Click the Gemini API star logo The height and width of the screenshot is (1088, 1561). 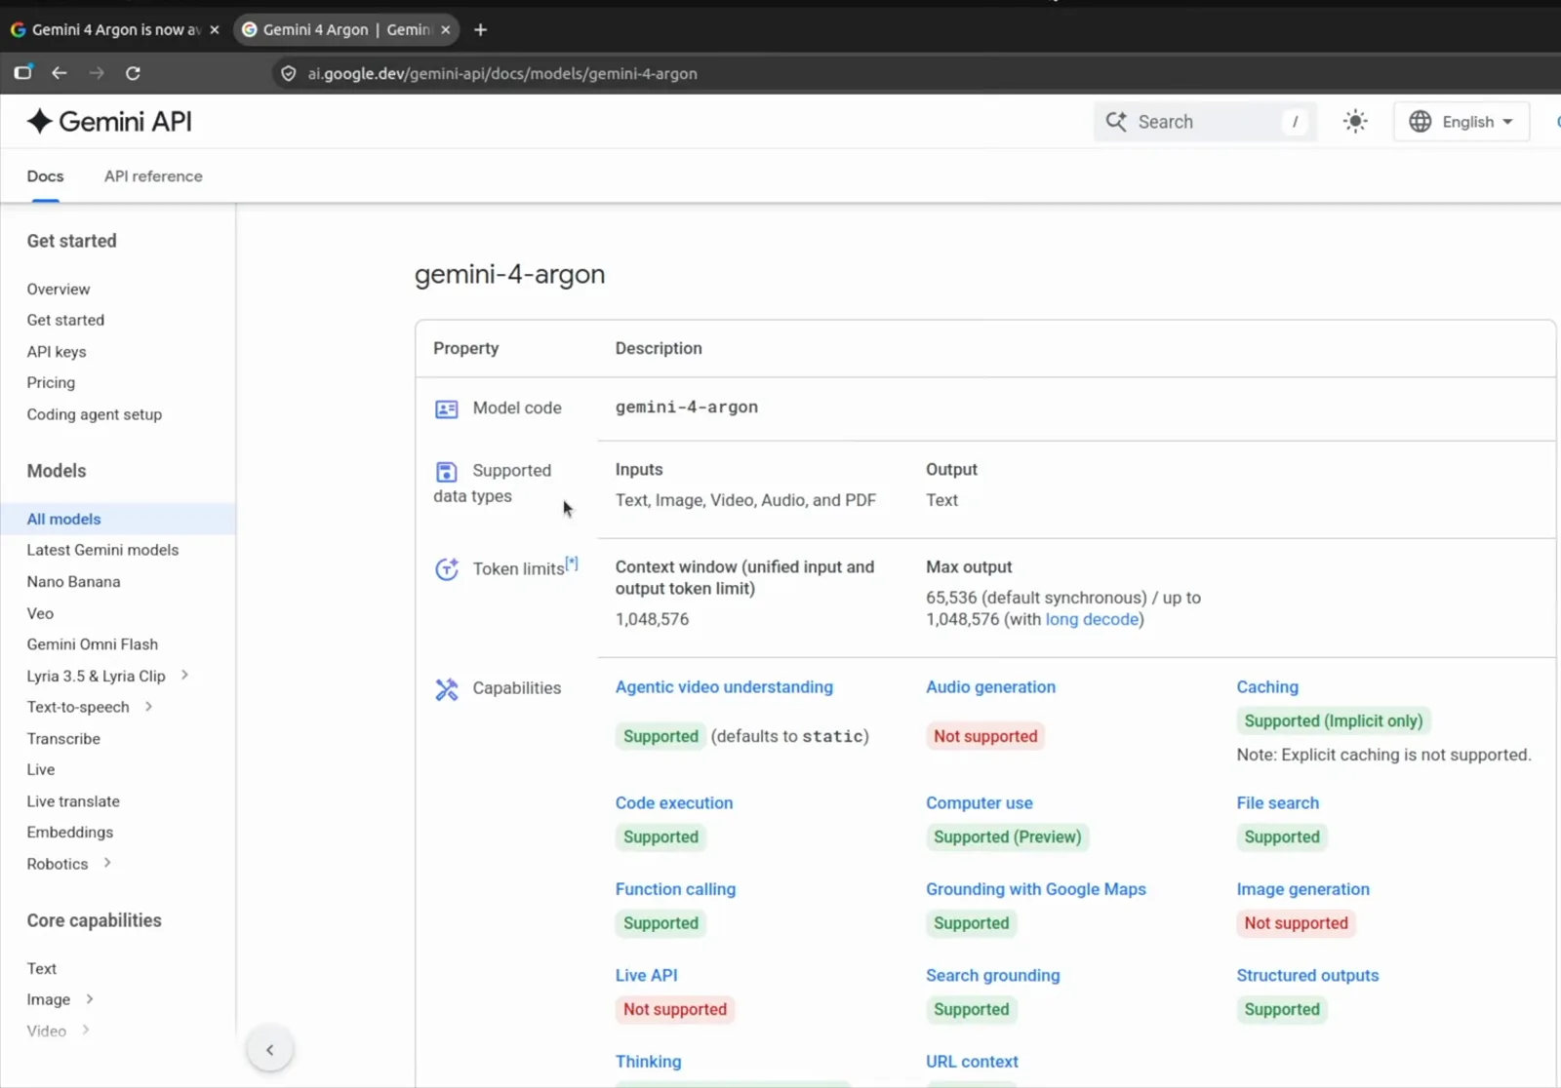click(39, 121)
